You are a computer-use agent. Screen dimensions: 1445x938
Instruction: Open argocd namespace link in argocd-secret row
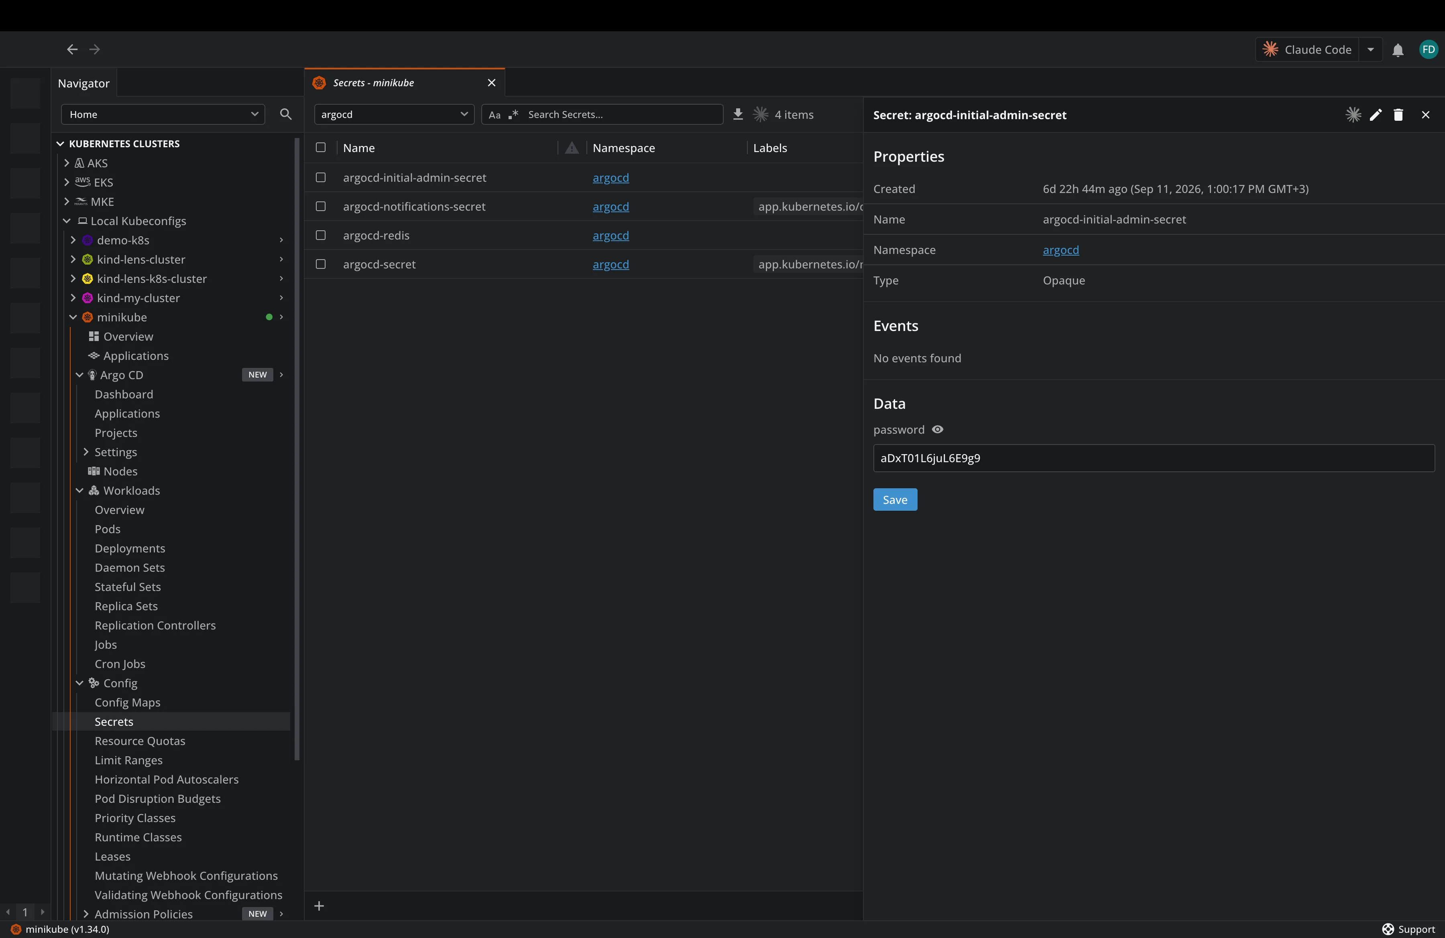pos(611,264)
